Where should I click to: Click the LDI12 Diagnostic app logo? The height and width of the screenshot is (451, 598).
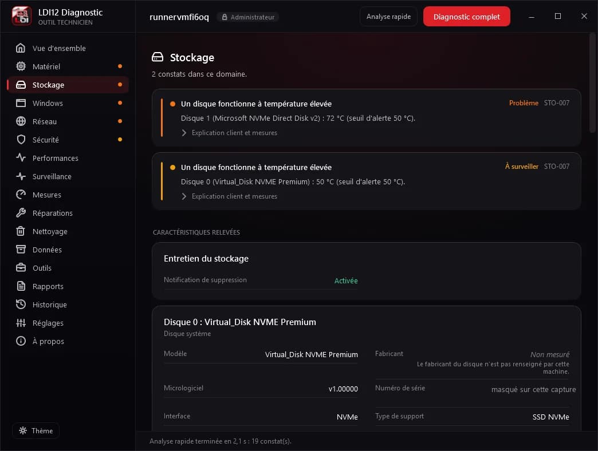22,16
